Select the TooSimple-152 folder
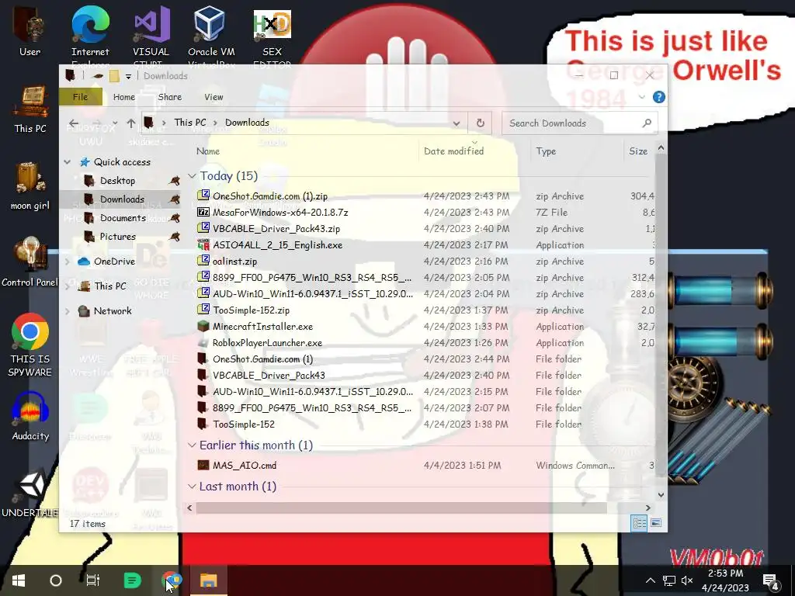Screen dimensions: 795x596 coord(243,424)
